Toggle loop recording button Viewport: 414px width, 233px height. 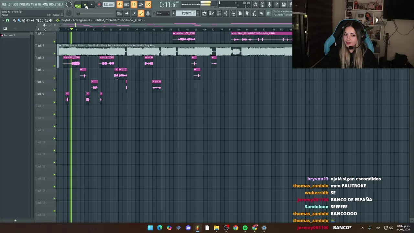pyautogui.click(x=148, y=5)
